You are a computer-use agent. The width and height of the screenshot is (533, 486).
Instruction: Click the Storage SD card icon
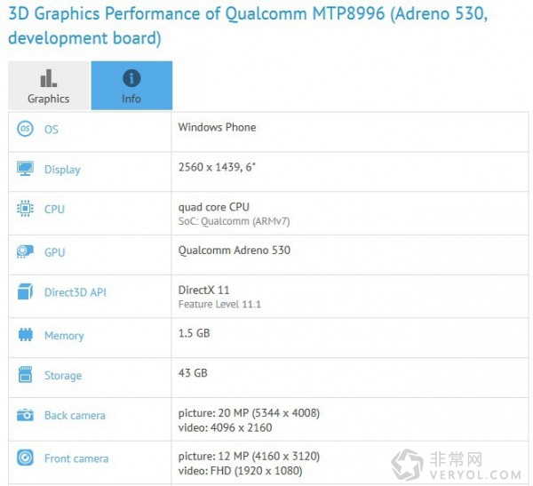[25, 374]
